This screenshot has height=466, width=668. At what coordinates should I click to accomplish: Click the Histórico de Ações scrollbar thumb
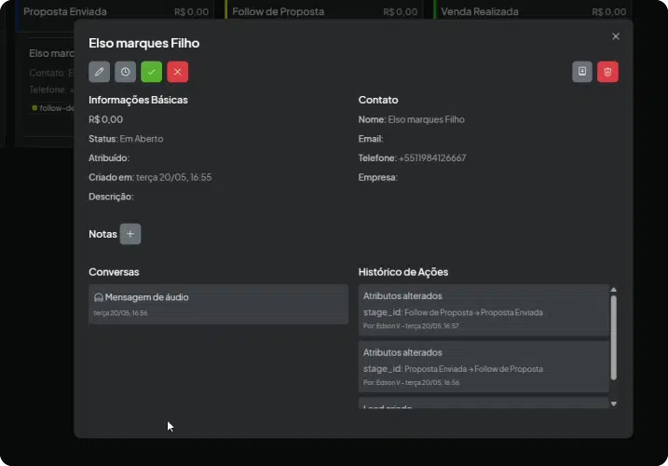(x=613, y=337)
